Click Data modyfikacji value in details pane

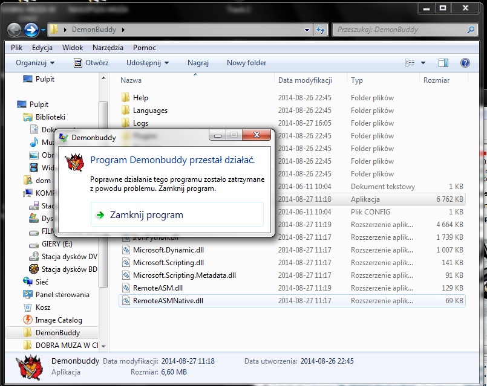point(188,361)
